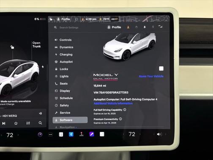
Task: Tap the HomeLink garage icon in settings header
Action: click(137, 27)
